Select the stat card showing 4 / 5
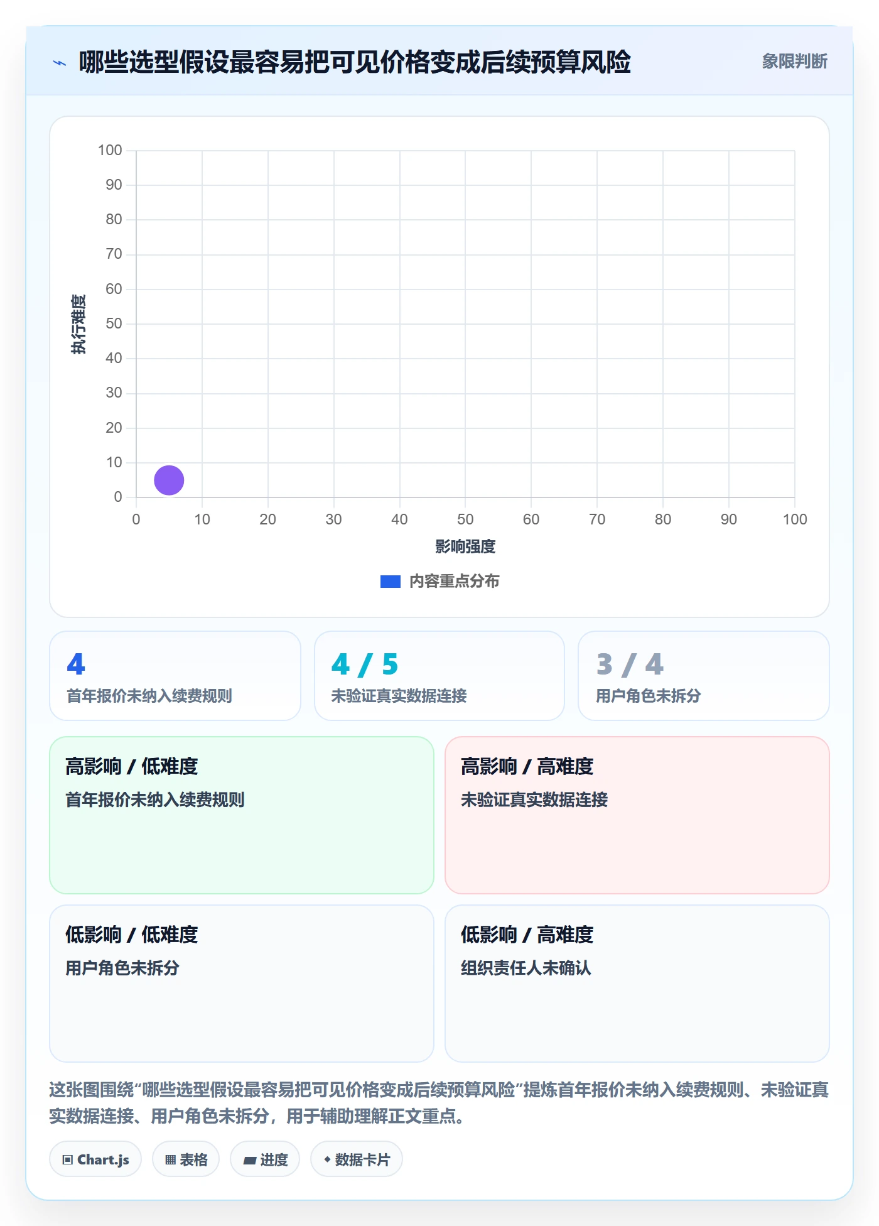879x1226 pixels. pyautogui.click(x=439, y=676)
